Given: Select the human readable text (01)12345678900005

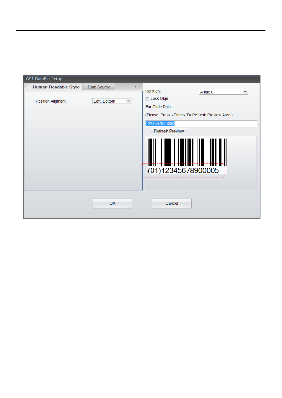Looking at the screenshot, I should coord(183,171).
